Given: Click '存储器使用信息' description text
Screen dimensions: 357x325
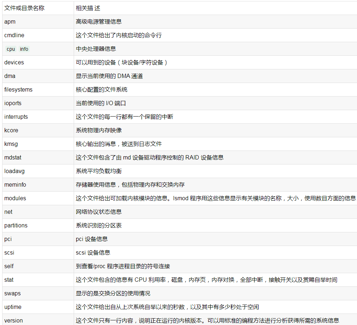Looking at the screenshot, I should pyautogui.click(x=130, y=184).
